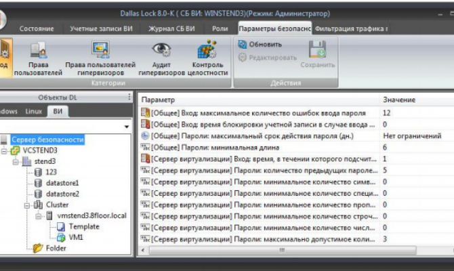Select the datastore1 icon
454x271 pixels.
click(x=38, y=183)
